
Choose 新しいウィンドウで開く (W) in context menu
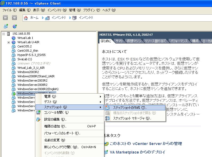(x=70, y=147)
